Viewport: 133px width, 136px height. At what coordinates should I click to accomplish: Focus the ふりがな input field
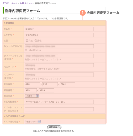59,35
